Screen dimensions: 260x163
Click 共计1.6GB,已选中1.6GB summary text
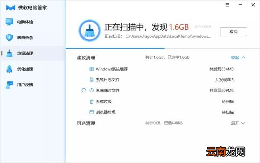coord(167,57)
